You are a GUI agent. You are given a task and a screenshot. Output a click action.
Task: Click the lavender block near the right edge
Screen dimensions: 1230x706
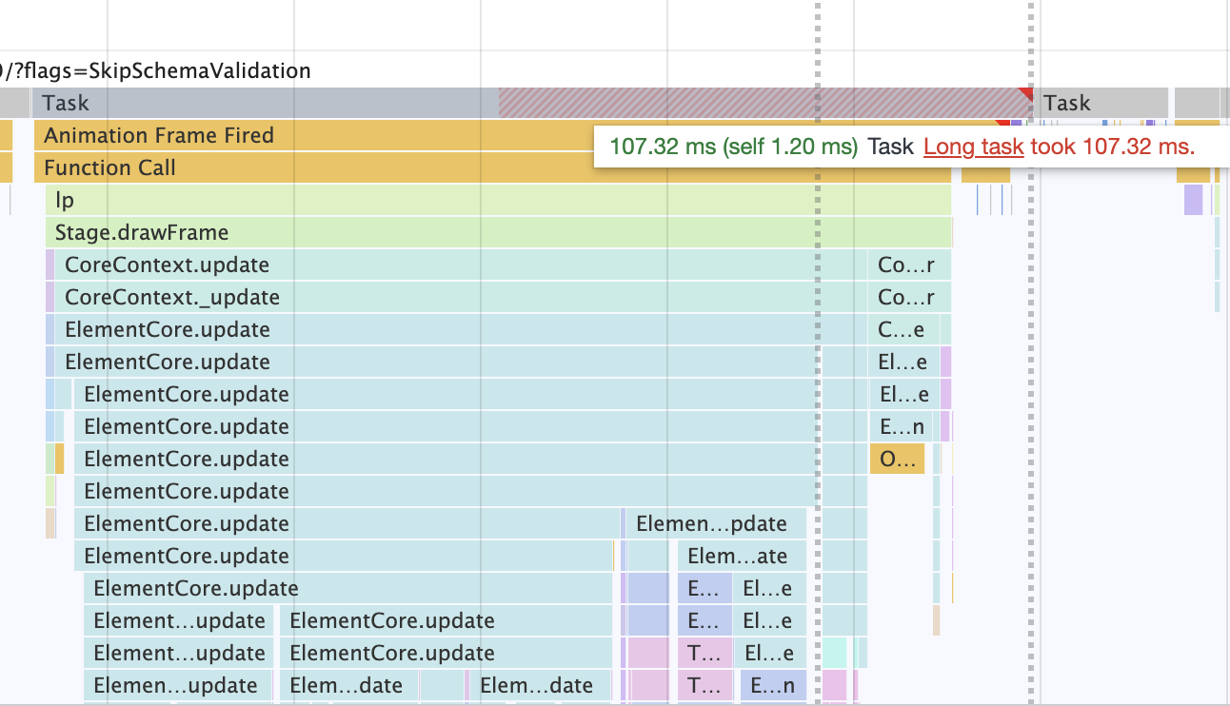1193,200
